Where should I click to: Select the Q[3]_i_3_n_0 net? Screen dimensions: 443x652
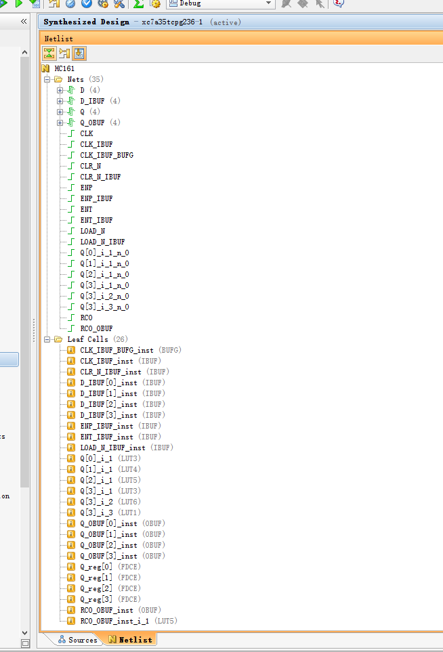[x=104, y=307]
